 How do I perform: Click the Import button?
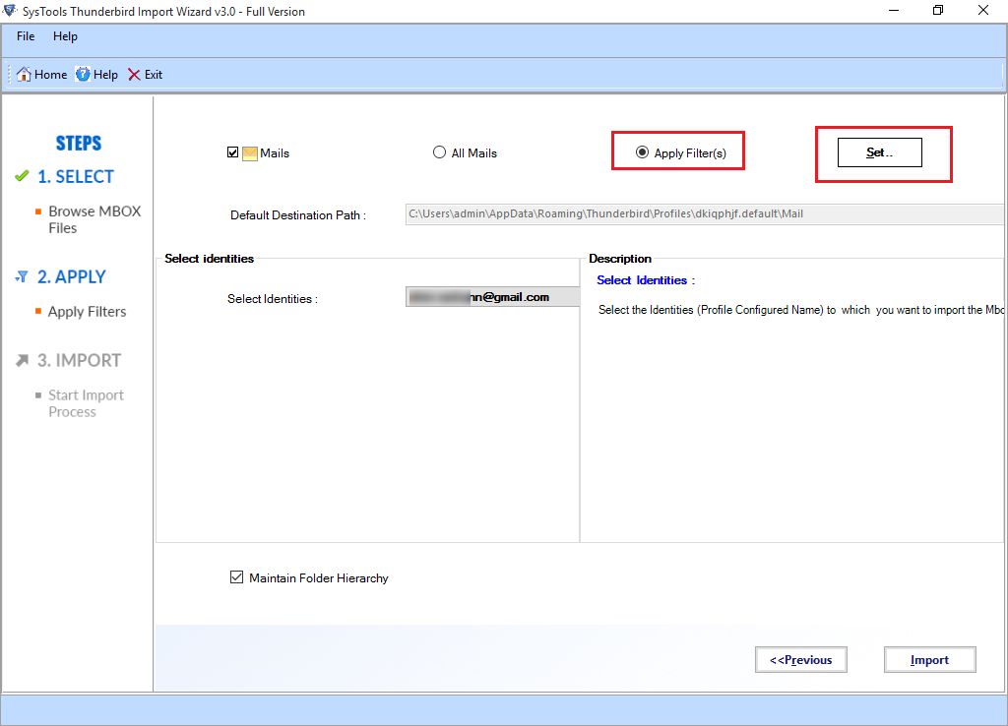[929, 660]
